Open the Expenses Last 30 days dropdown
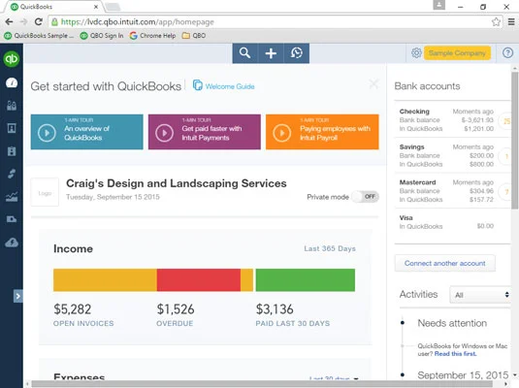This screenshot has width=519, height=388. [x=334, y=378]
